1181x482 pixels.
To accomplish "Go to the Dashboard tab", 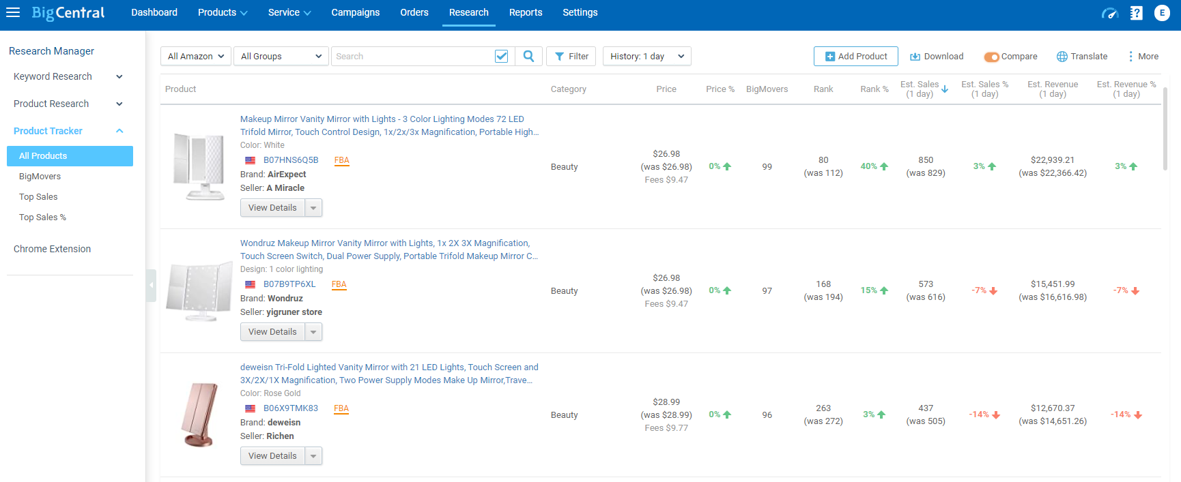I will click(154, 12).
